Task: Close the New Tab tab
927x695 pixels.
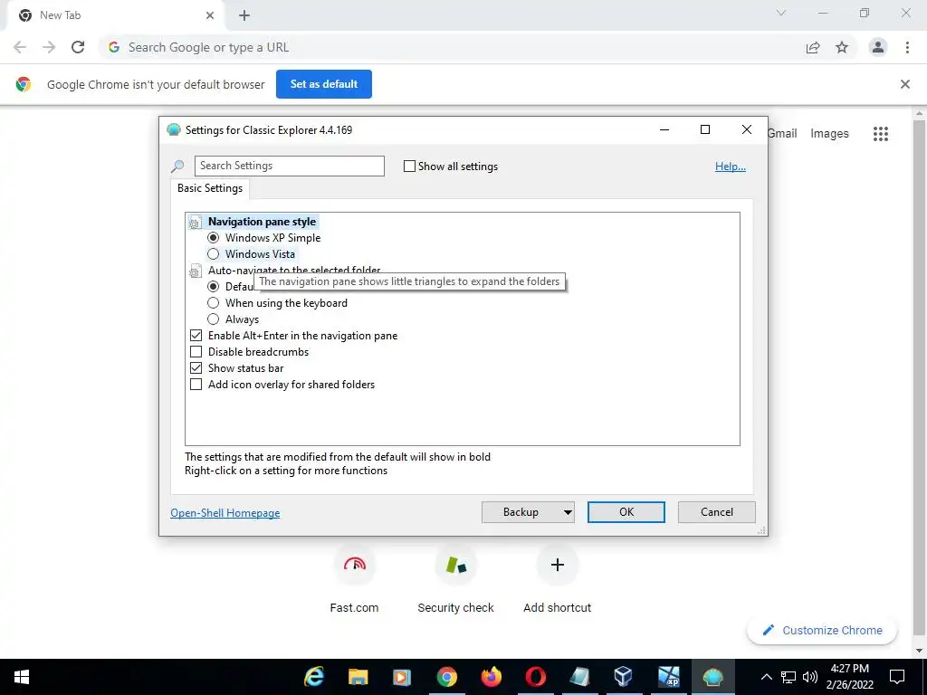Action: point(210,15)
